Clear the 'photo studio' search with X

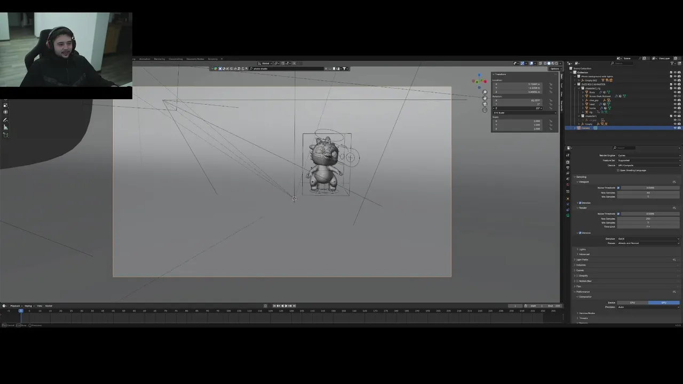coord(326,69)
